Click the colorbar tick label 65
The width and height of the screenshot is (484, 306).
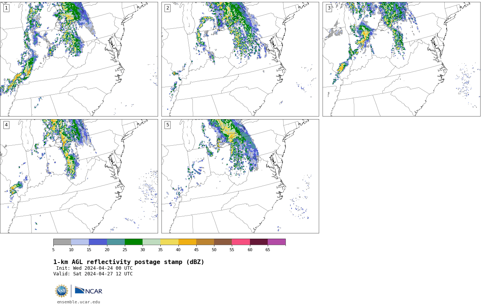(268, 250)
